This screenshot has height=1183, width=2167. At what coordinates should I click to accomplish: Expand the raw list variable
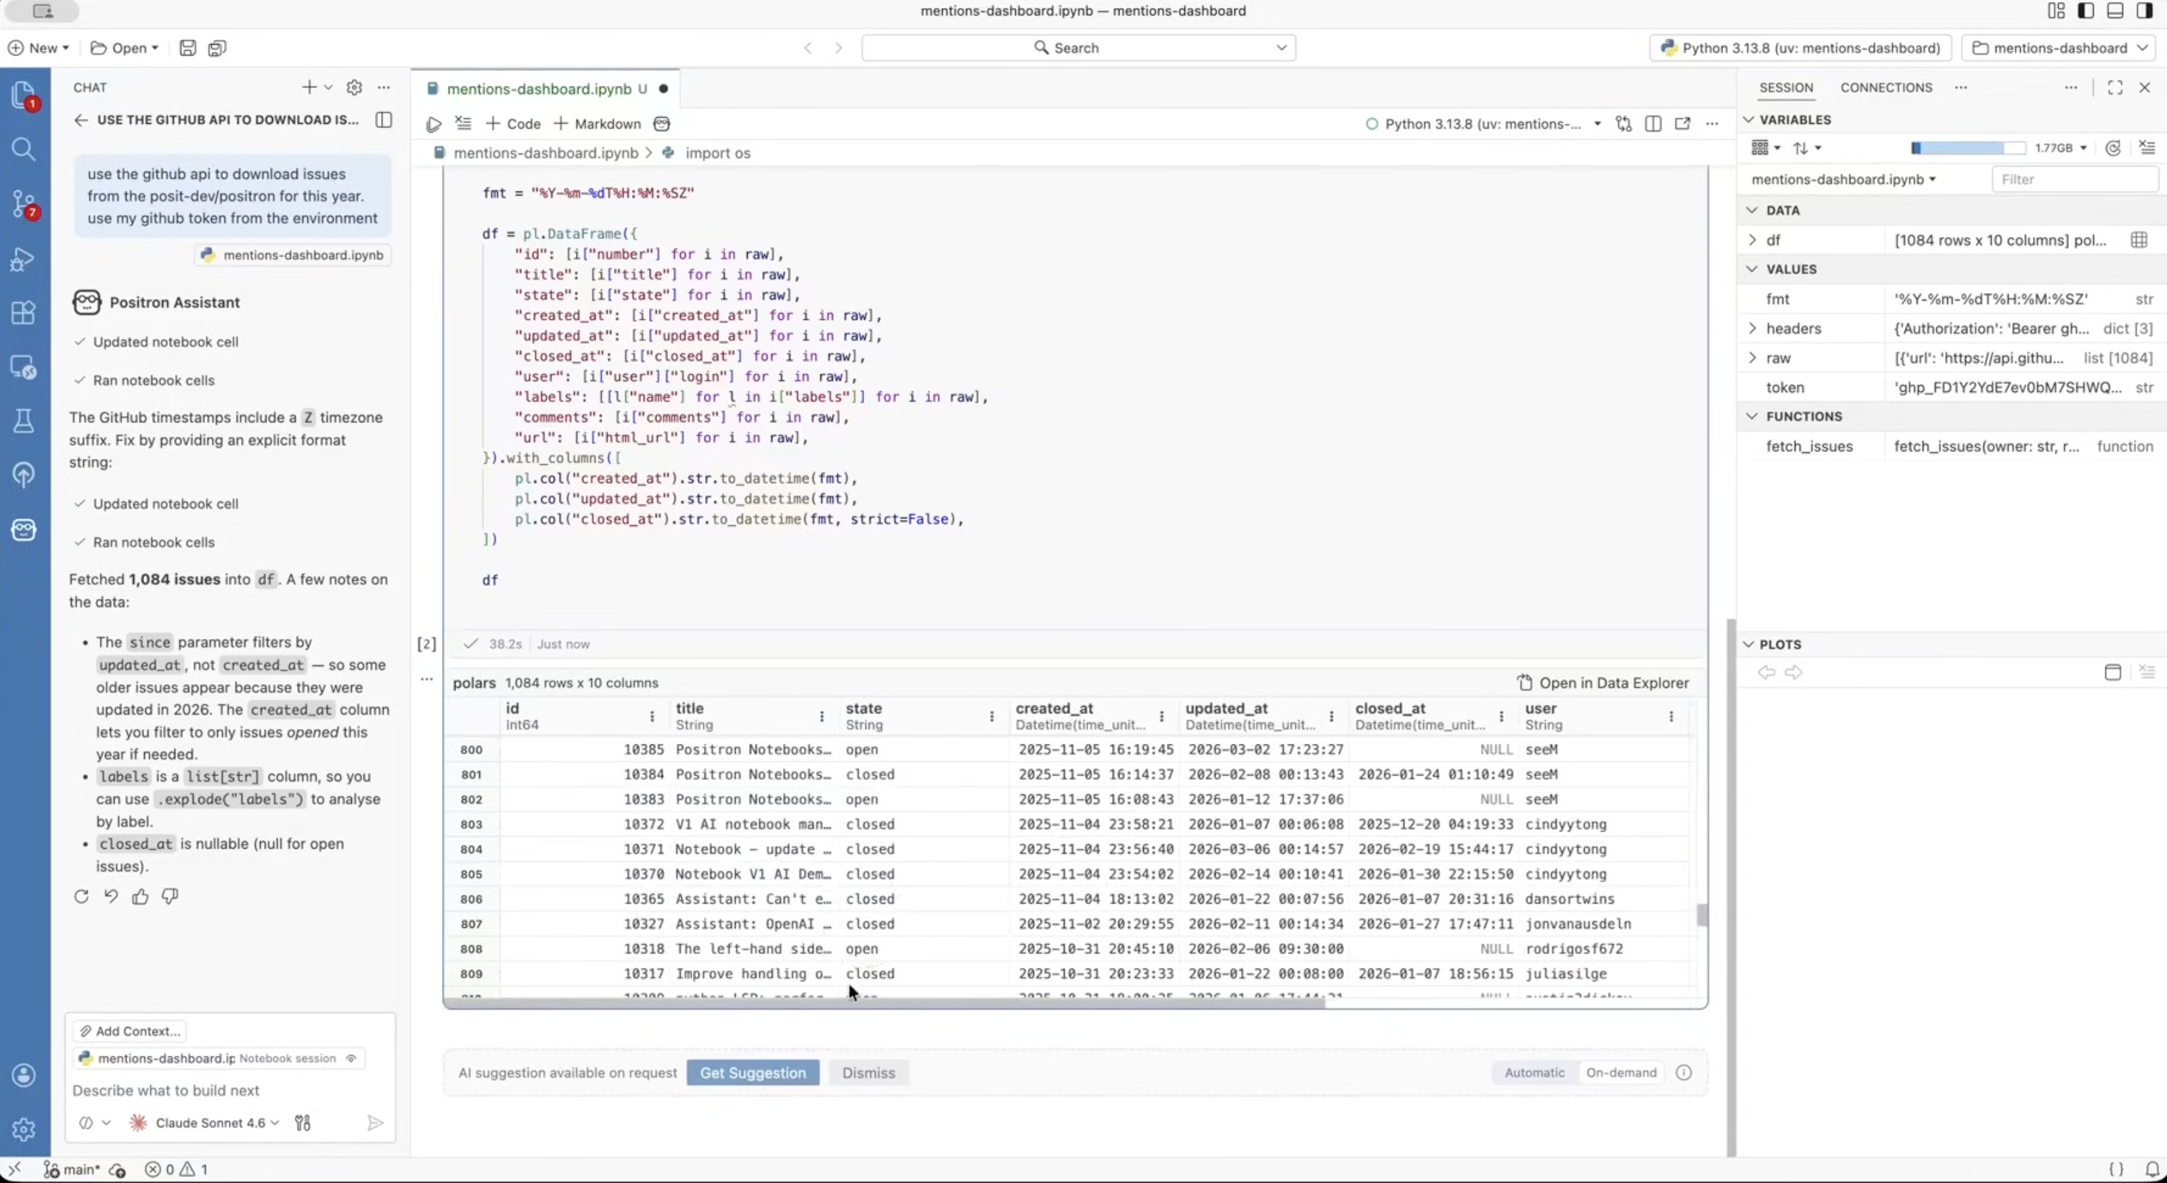coord(1752,359)
